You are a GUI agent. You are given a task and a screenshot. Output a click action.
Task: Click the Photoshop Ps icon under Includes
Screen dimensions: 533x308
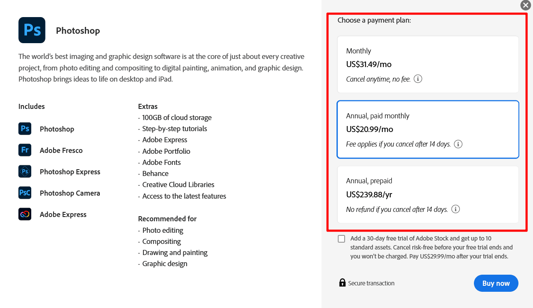click(x=25, y=129)
